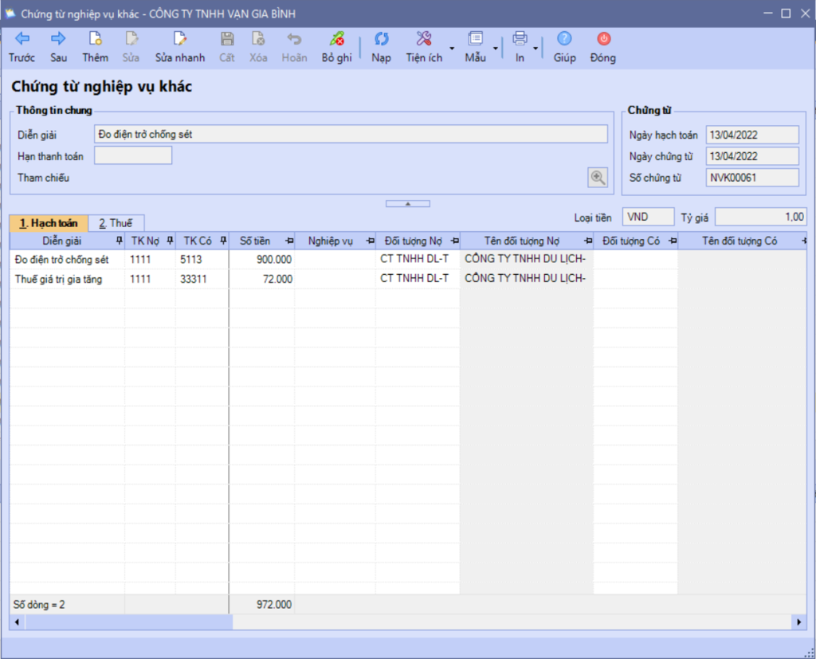Reload data with Nạp

[382, 47]
